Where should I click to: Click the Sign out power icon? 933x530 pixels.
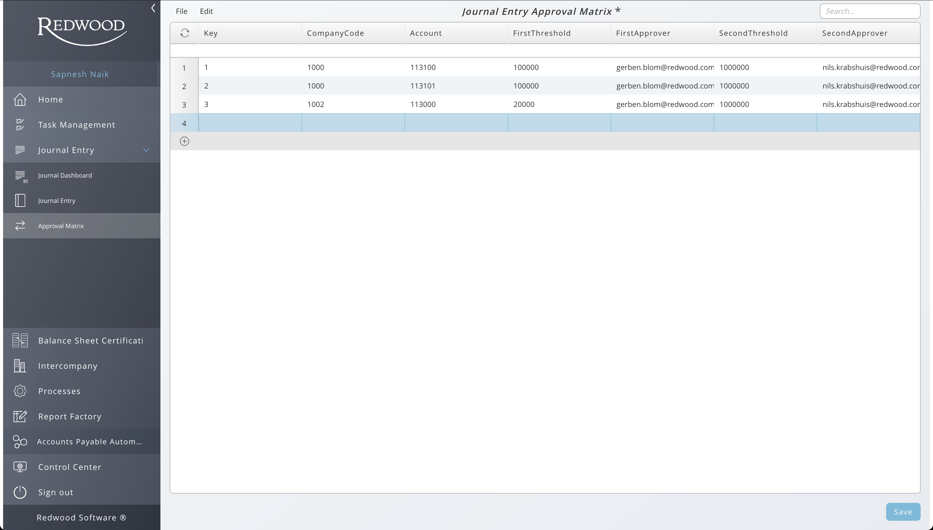point(20,492)
